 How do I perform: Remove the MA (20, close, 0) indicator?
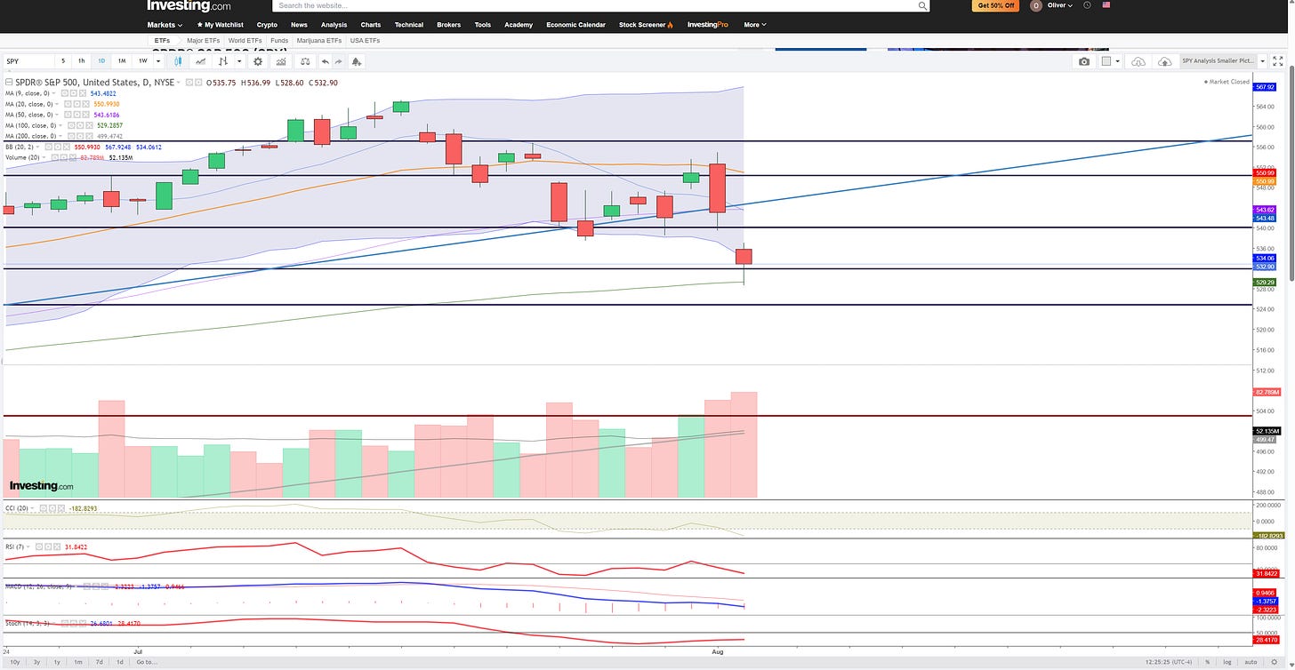pos(85,104)
